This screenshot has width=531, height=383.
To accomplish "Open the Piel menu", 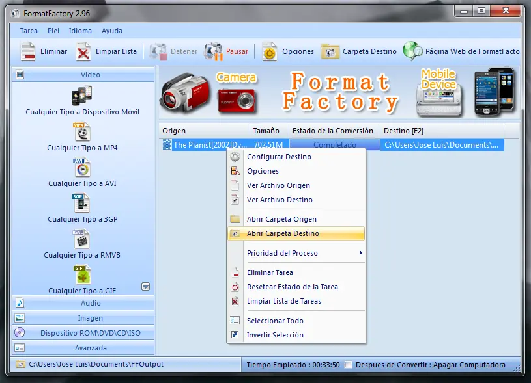I will tap(53, 31).
